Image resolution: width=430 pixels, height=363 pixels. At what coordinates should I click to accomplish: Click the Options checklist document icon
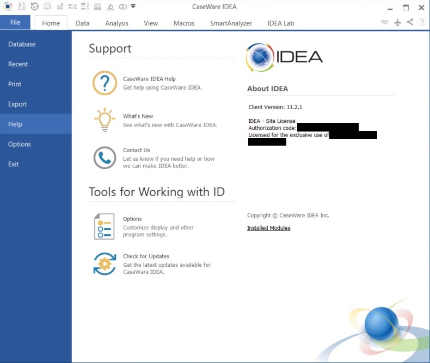tap(105, 227)
